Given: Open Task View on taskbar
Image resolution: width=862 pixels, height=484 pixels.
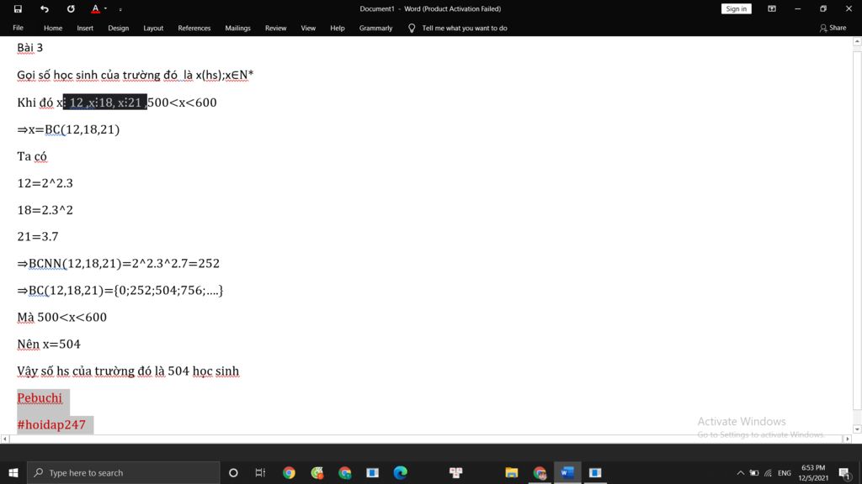Looking at the screenshot, I should tap(261, 472).
